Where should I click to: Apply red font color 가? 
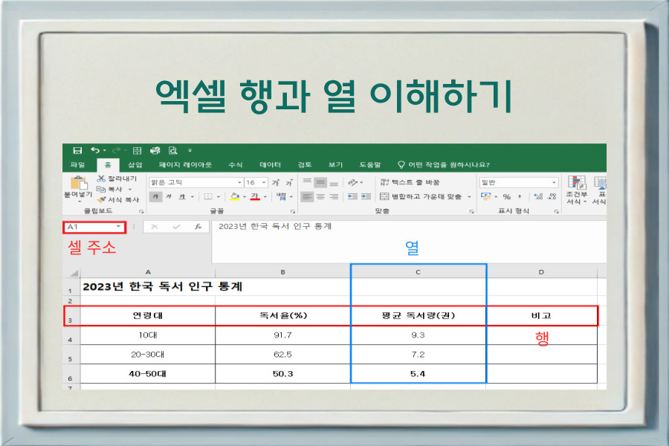pyautogui.click(x=255, y=197)
